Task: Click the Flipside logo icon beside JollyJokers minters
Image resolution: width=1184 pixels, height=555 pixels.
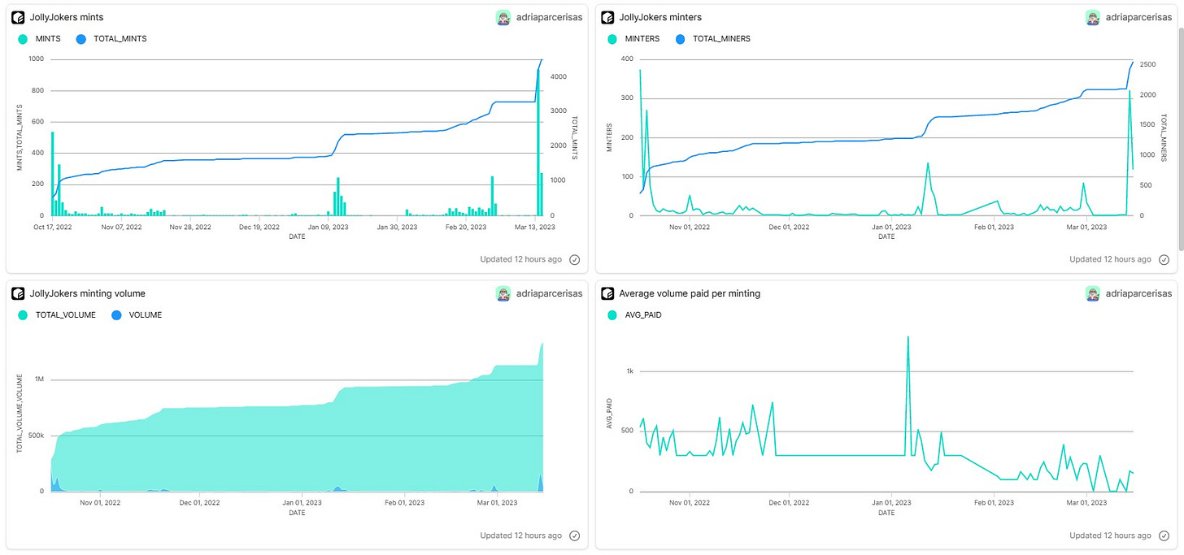Action: click(607, 17)
